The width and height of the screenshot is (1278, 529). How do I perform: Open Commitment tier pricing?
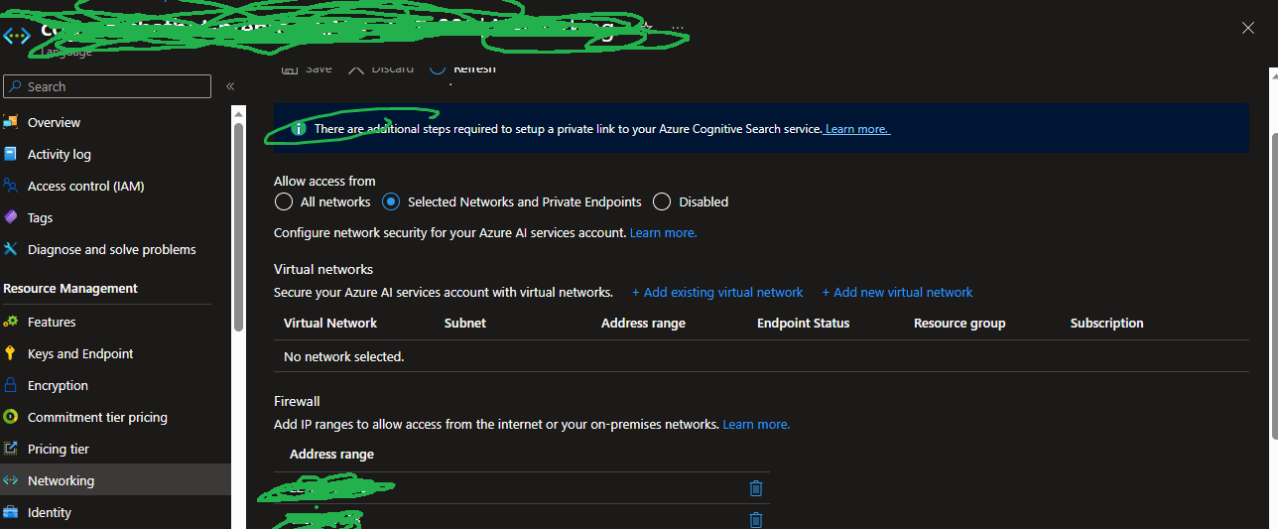pos(97,417)
